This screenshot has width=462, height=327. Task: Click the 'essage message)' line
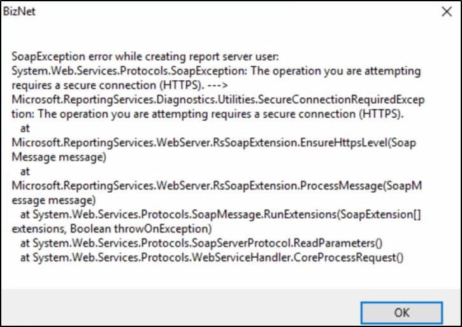point(50,199)
